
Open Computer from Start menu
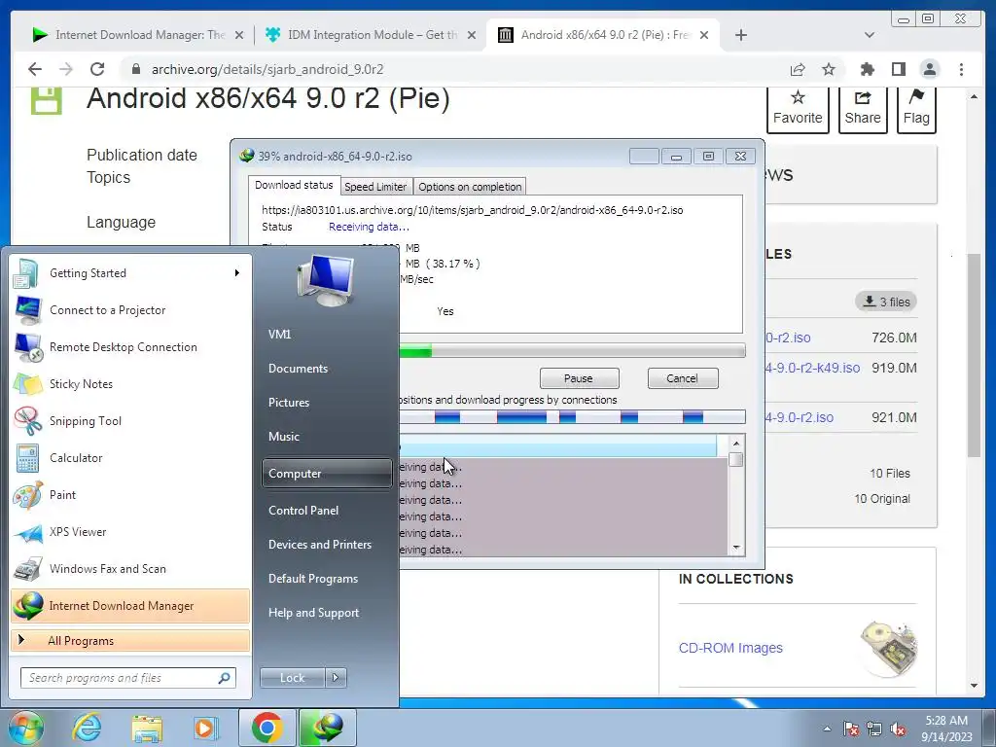click(x=327, y=474)
